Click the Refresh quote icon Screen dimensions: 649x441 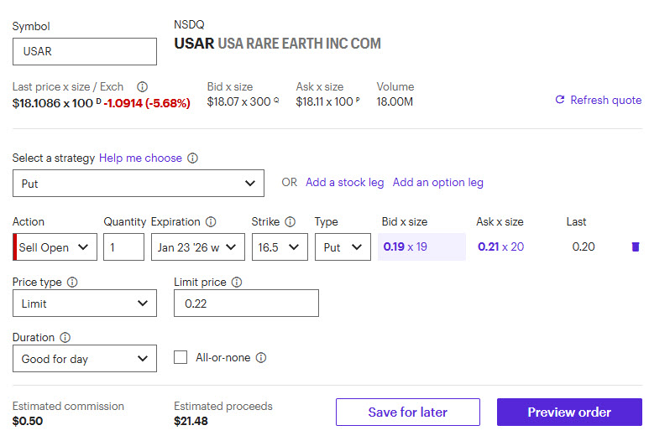point(560,100)
